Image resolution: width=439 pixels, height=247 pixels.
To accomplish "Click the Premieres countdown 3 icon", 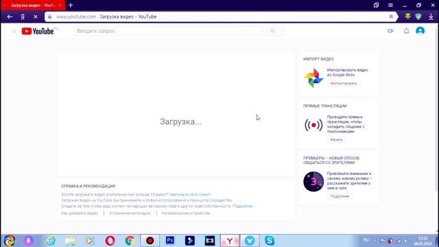I will click(313, 182).
